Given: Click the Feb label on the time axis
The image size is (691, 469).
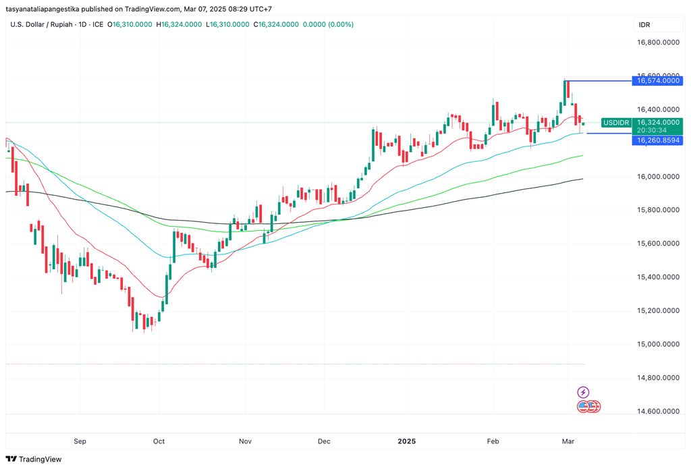Looking at the screenshot, I should pyautogui.click(x=493, y=441).
